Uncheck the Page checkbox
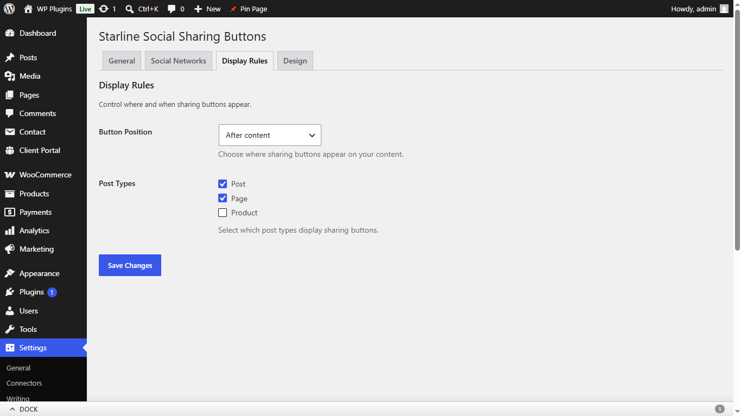Viewport: 741px width, 416px height. click(223, 198)
